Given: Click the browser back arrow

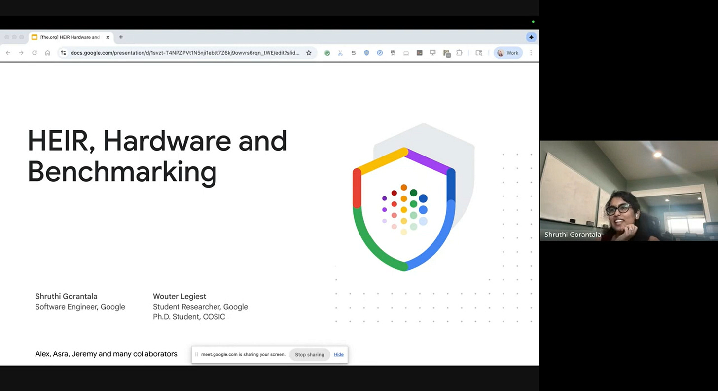Looking at the screenshot, I should pyautogui.click(x=8, y=53).
